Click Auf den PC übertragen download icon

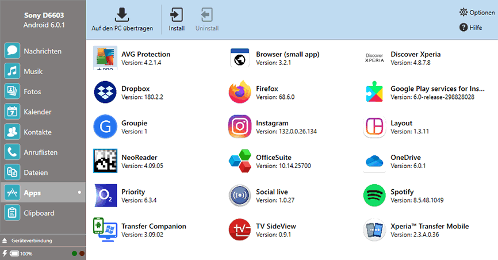point(122,14)
